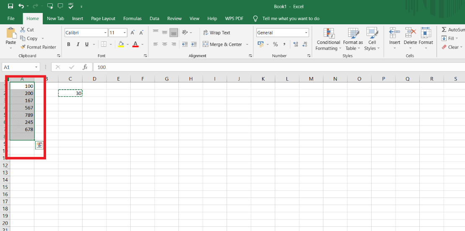
Task: Cut the selection with the scissors icon
Action: coord(23,30)
